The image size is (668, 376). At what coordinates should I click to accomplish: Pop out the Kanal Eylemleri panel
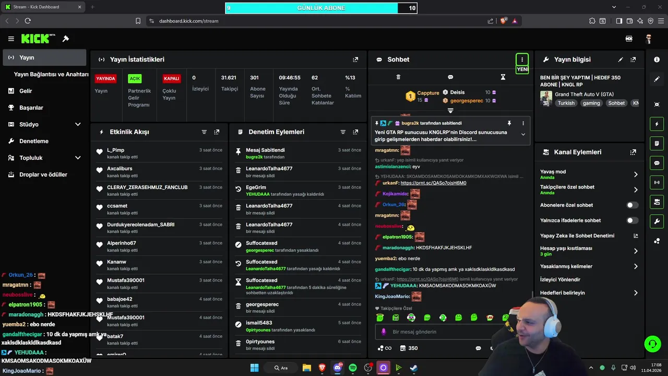tap(633, 152)
